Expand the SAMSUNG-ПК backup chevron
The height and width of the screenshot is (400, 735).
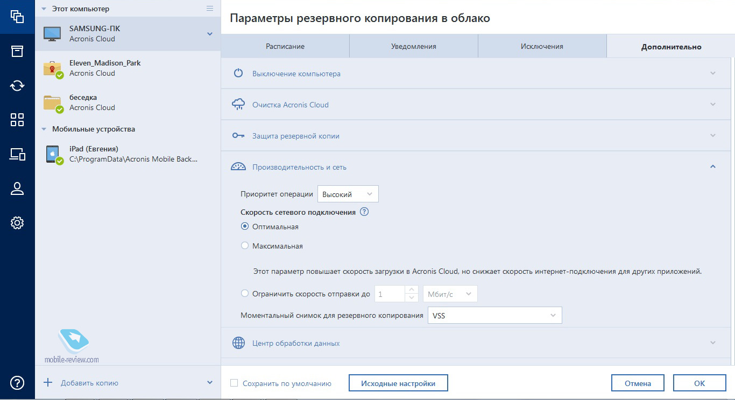210,34
